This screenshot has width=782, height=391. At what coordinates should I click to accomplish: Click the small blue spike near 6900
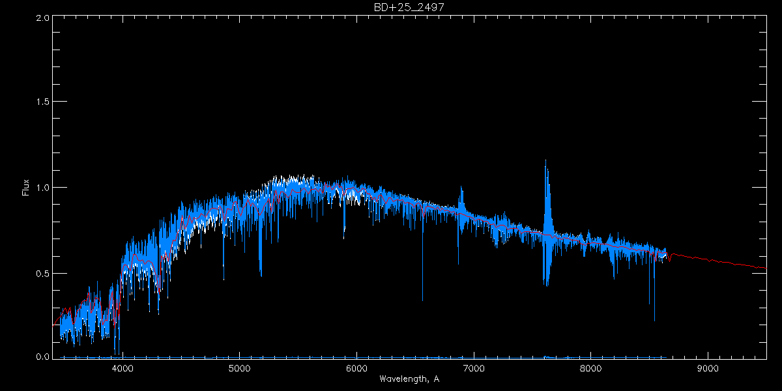(461, 189)
